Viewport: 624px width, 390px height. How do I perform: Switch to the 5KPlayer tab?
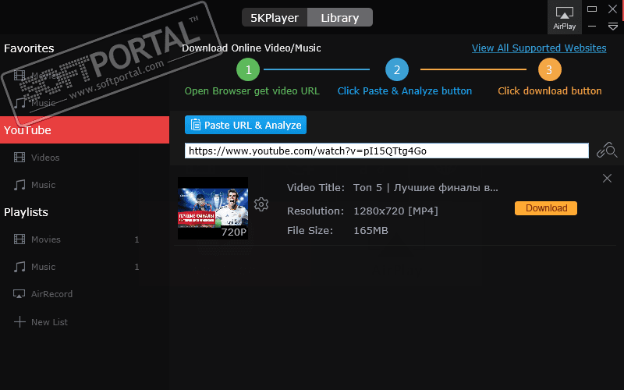tap(275, 17)
